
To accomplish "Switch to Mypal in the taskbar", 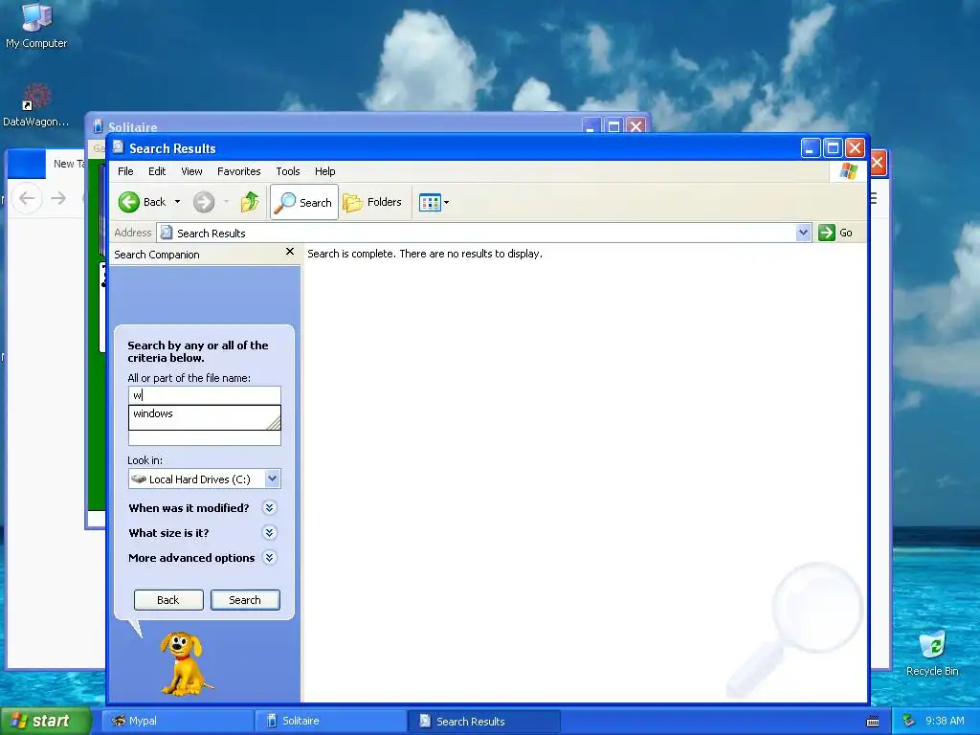I will 177,721.
